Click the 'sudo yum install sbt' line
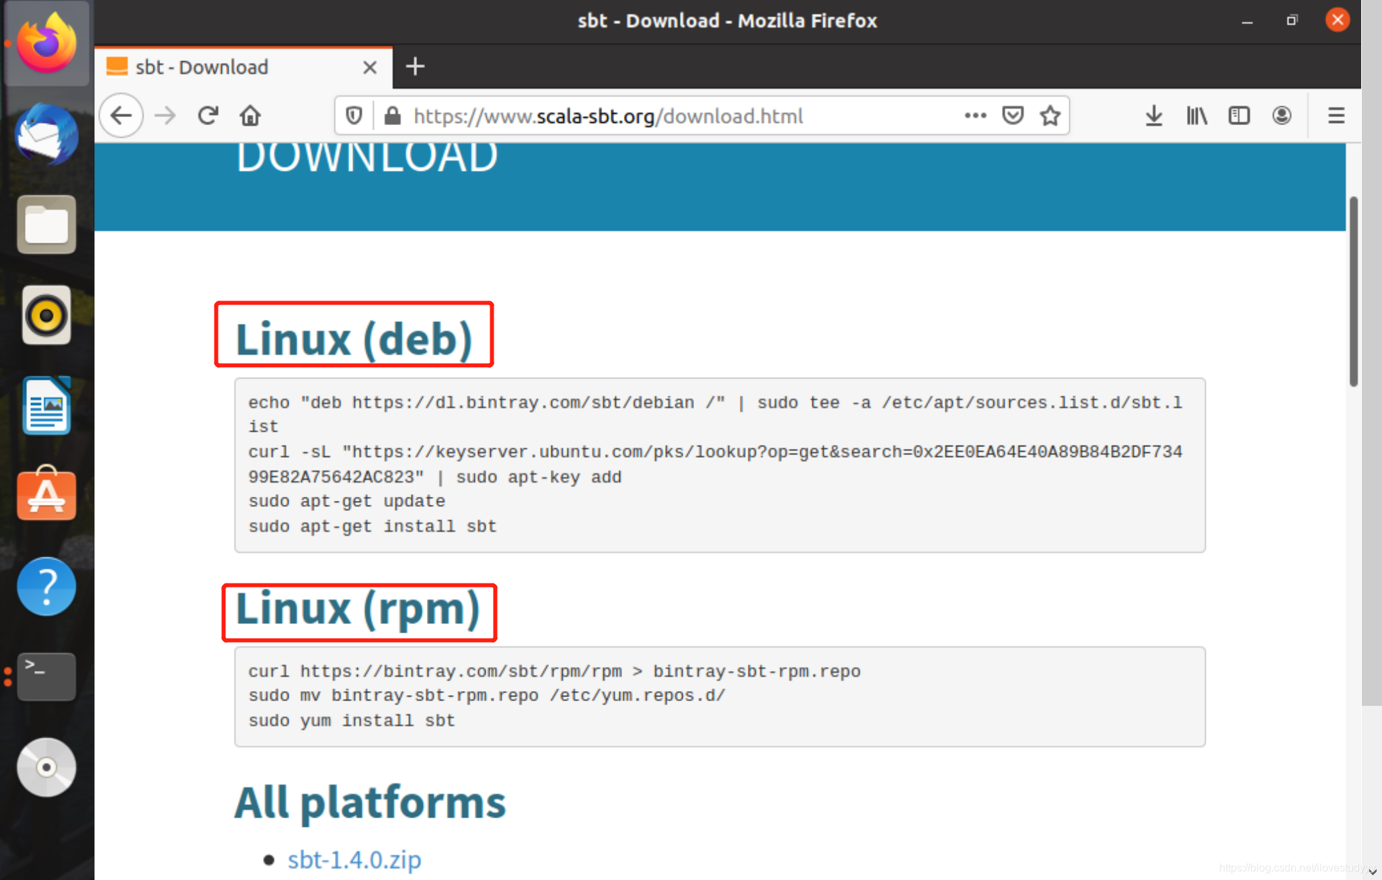This screenshot has height=880, width=1382. [x=352, y=721]
